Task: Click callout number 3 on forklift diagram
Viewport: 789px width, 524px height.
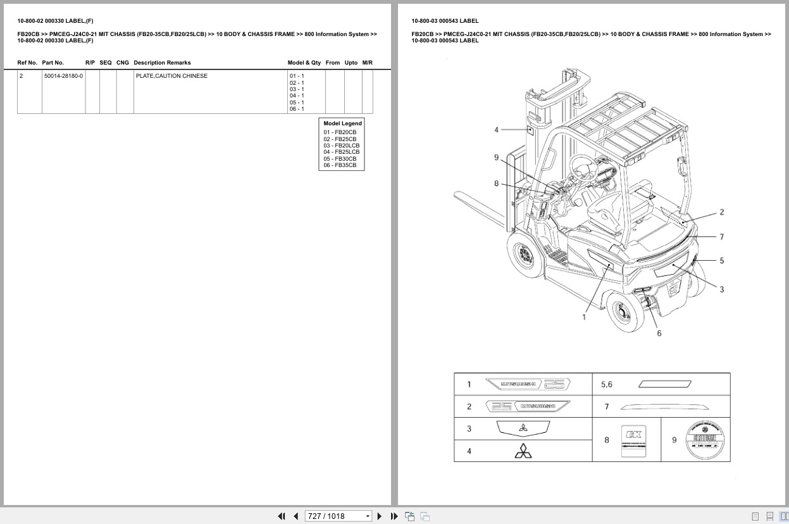Action: pyautogui.click(x=722, y=290)
